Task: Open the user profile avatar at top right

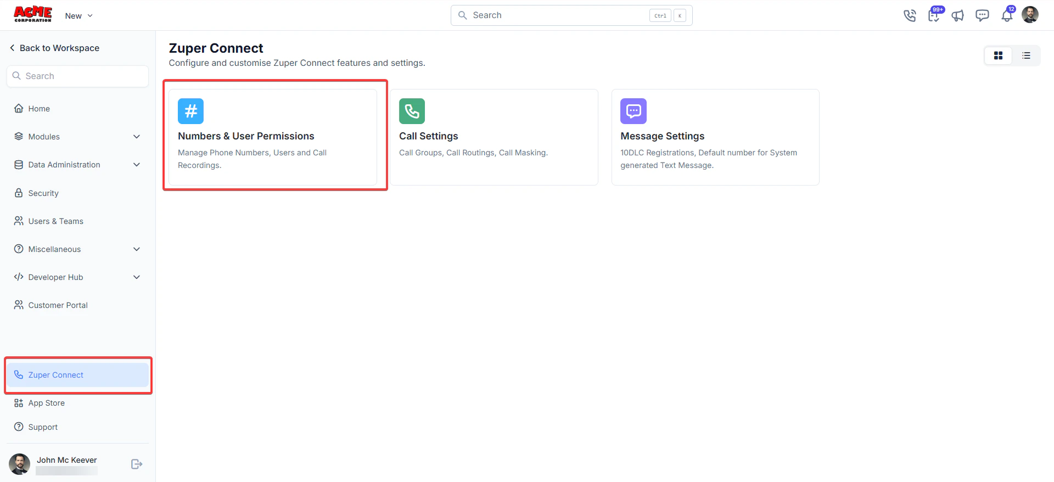Action: point(1030,15)
